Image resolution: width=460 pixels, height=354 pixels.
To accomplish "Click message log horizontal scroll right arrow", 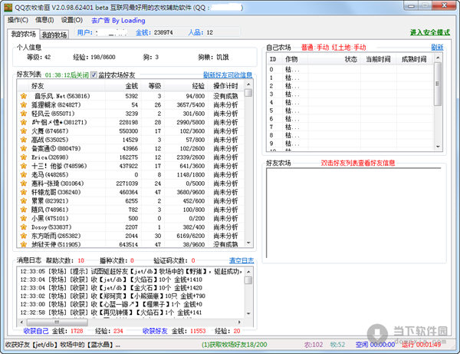I will [x=240, y=322].
